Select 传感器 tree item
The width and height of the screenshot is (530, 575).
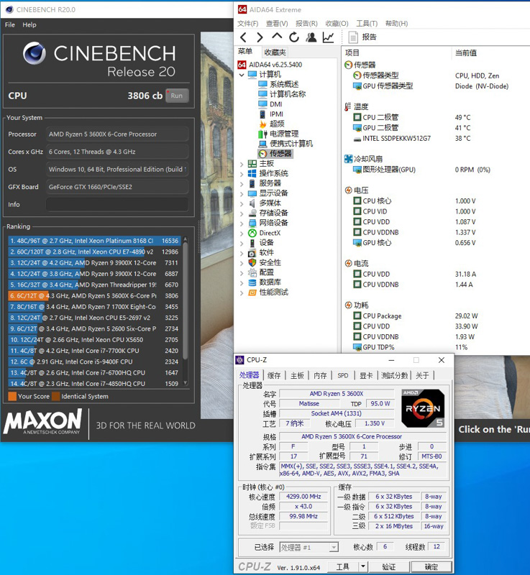tap(280, 154)
